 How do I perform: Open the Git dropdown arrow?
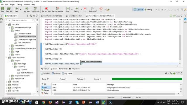coord(105,10)
